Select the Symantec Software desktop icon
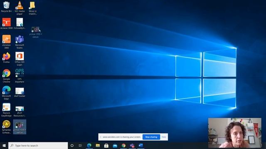 tap(7, 127)
